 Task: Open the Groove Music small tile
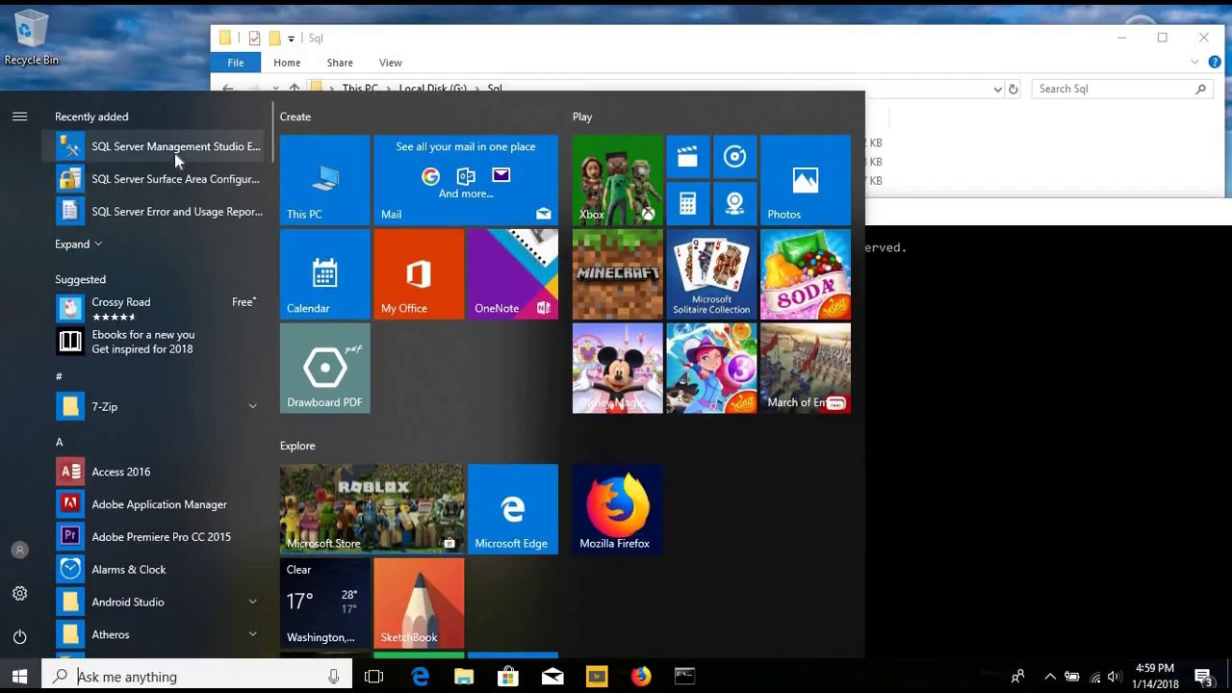coord(734,157)
